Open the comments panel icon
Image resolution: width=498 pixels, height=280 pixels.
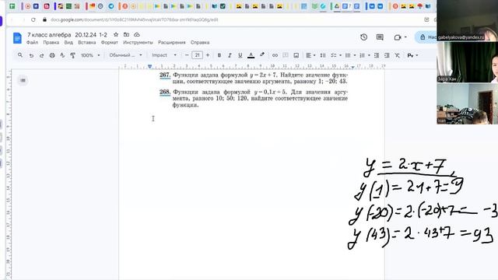click(380, 37)
